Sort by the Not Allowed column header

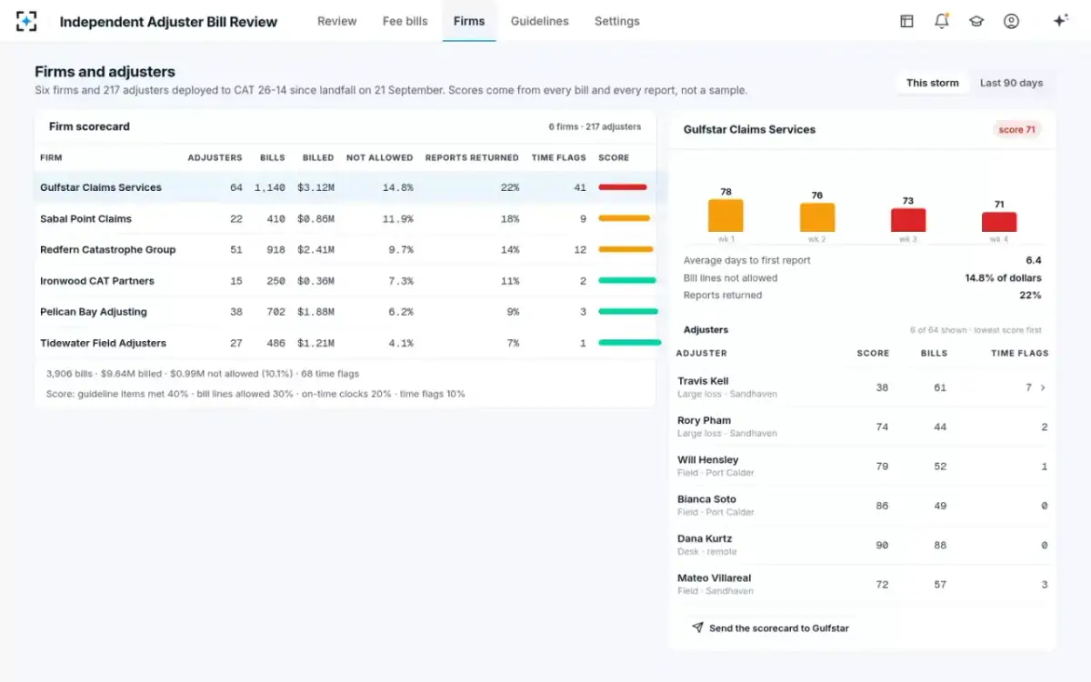pos(379,157)
